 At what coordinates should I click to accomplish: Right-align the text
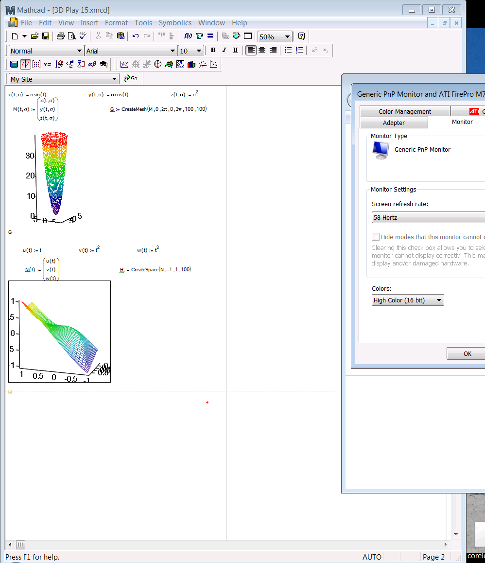tap(273, 50)
